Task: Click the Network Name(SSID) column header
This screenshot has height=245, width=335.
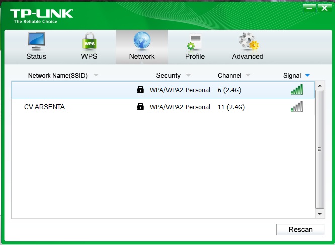Action: coord(58,76)
